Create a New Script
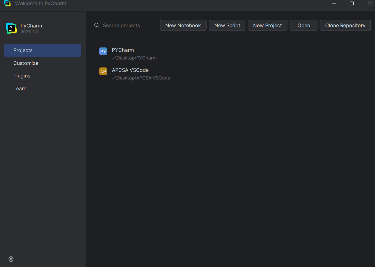 (227, 25)
